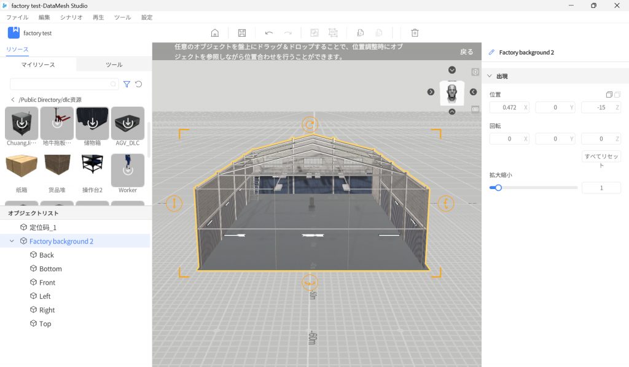Click the Home icon in the toolbar

pos(215,33)
